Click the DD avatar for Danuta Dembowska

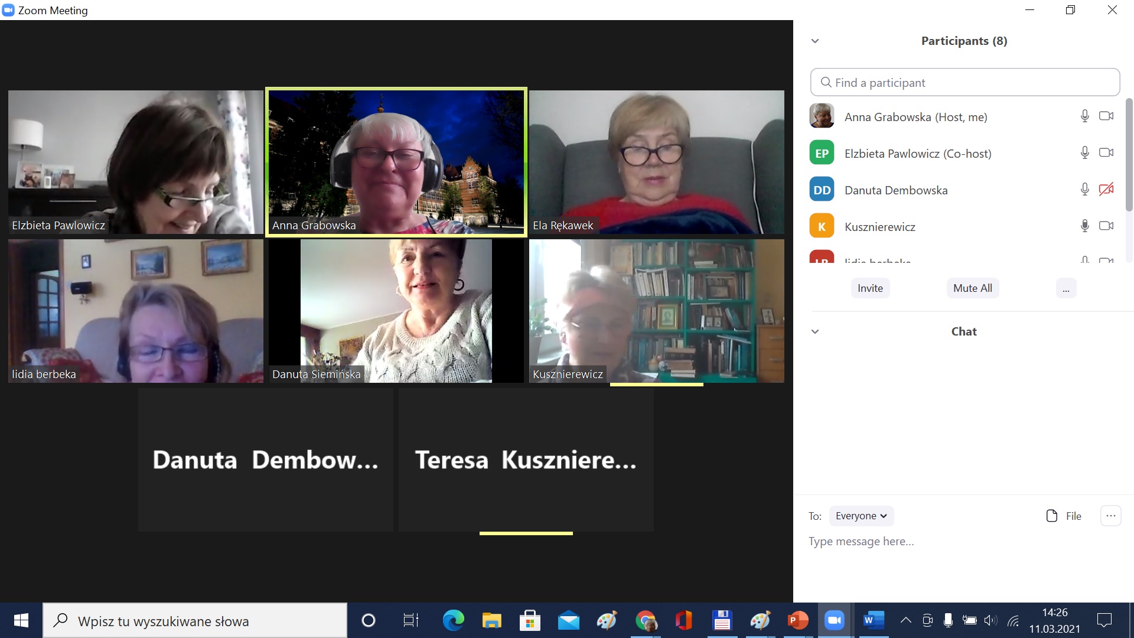[x=822, y=190]
